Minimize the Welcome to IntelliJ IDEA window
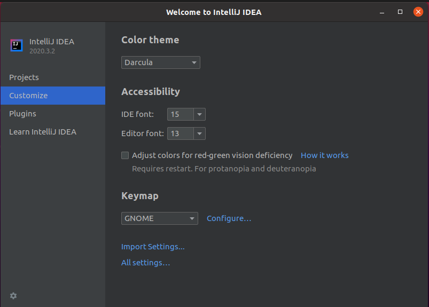The image size is (429, 307). click(382, 12)
